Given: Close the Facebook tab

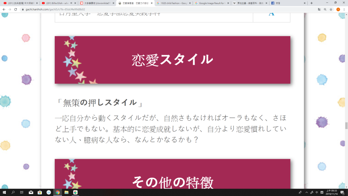Looking at the screenshot, I should pyautogui.click(x=305, y=3).
